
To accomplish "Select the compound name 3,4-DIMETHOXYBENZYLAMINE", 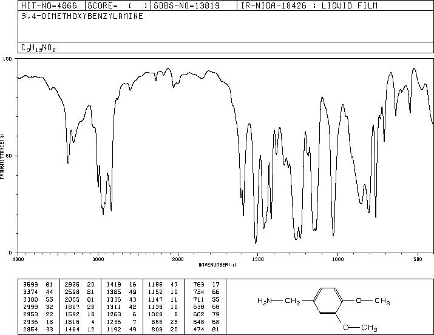I will pyautogui.click(x=82, y=16).
